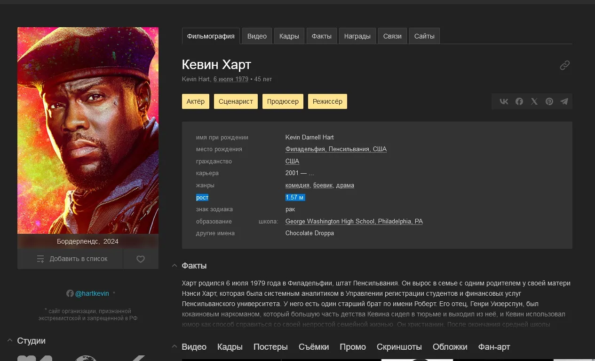Viewport: 595px width, 361px height.
Task: Choose the Режиссёр role filter
Action: [x=327, y=101]
